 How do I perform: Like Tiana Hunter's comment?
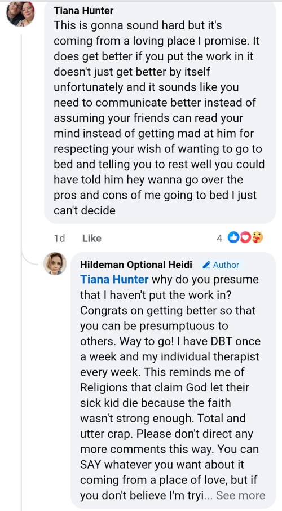(x=91, y=238)
